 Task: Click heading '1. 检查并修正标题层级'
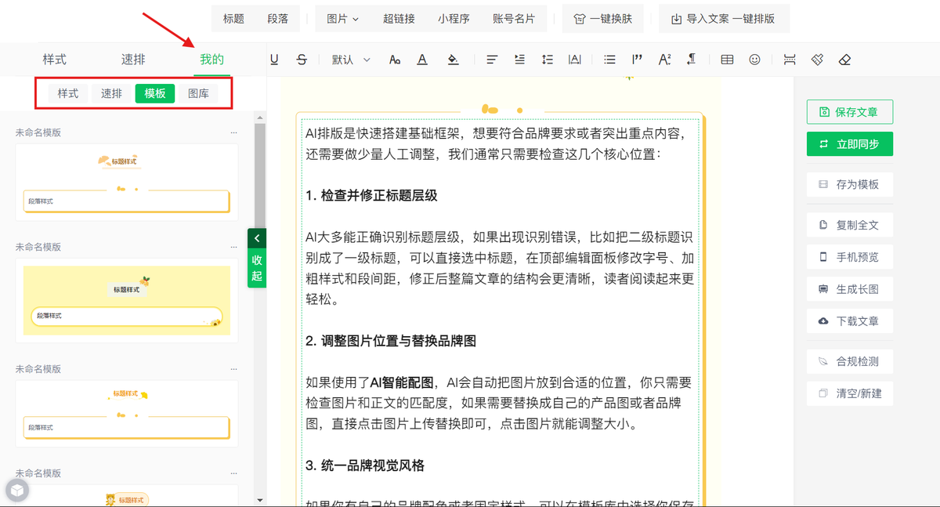pos(371,195)
